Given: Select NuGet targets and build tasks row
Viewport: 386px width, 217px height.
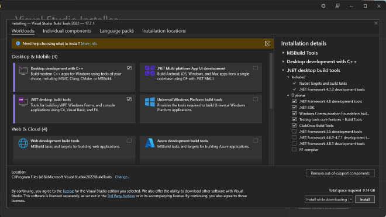Looking at the screenshot, I should (323, 83).
